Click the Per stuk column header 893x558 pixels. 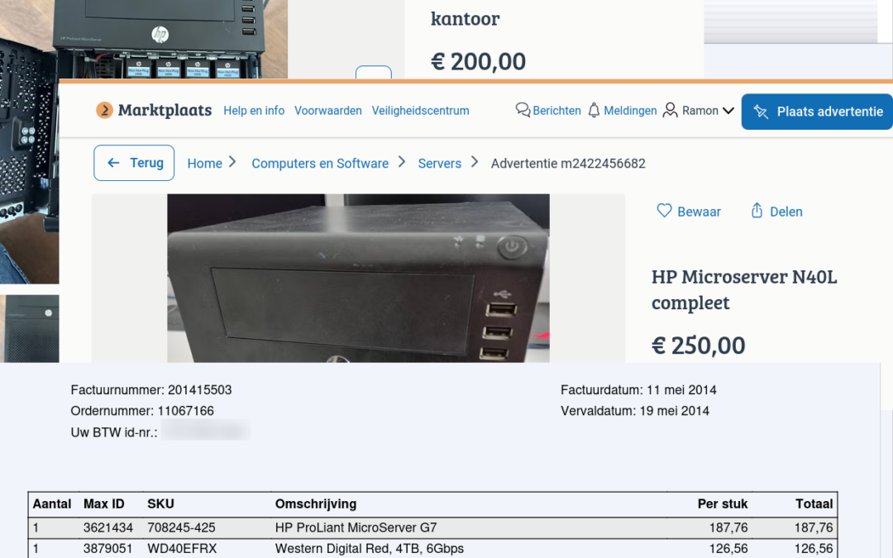coord(723,504)
